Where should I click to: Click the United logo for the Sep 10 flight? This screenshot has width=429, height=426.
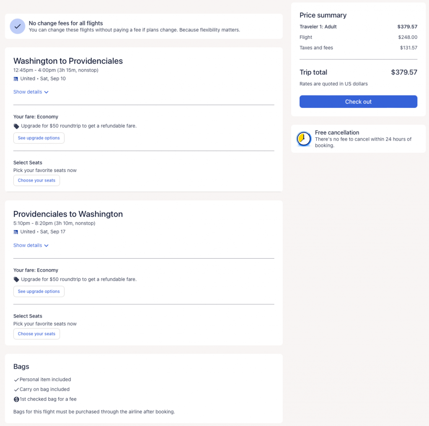pyautogui.click(x=16, y=79)
